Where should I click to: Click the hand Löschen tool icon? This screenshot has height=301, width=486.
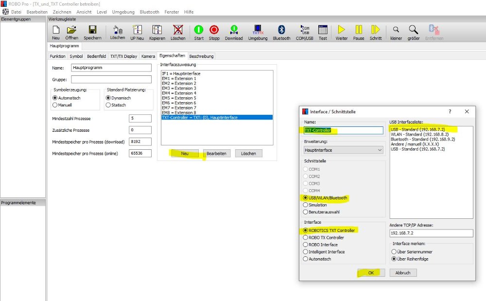tap(118, 32)
